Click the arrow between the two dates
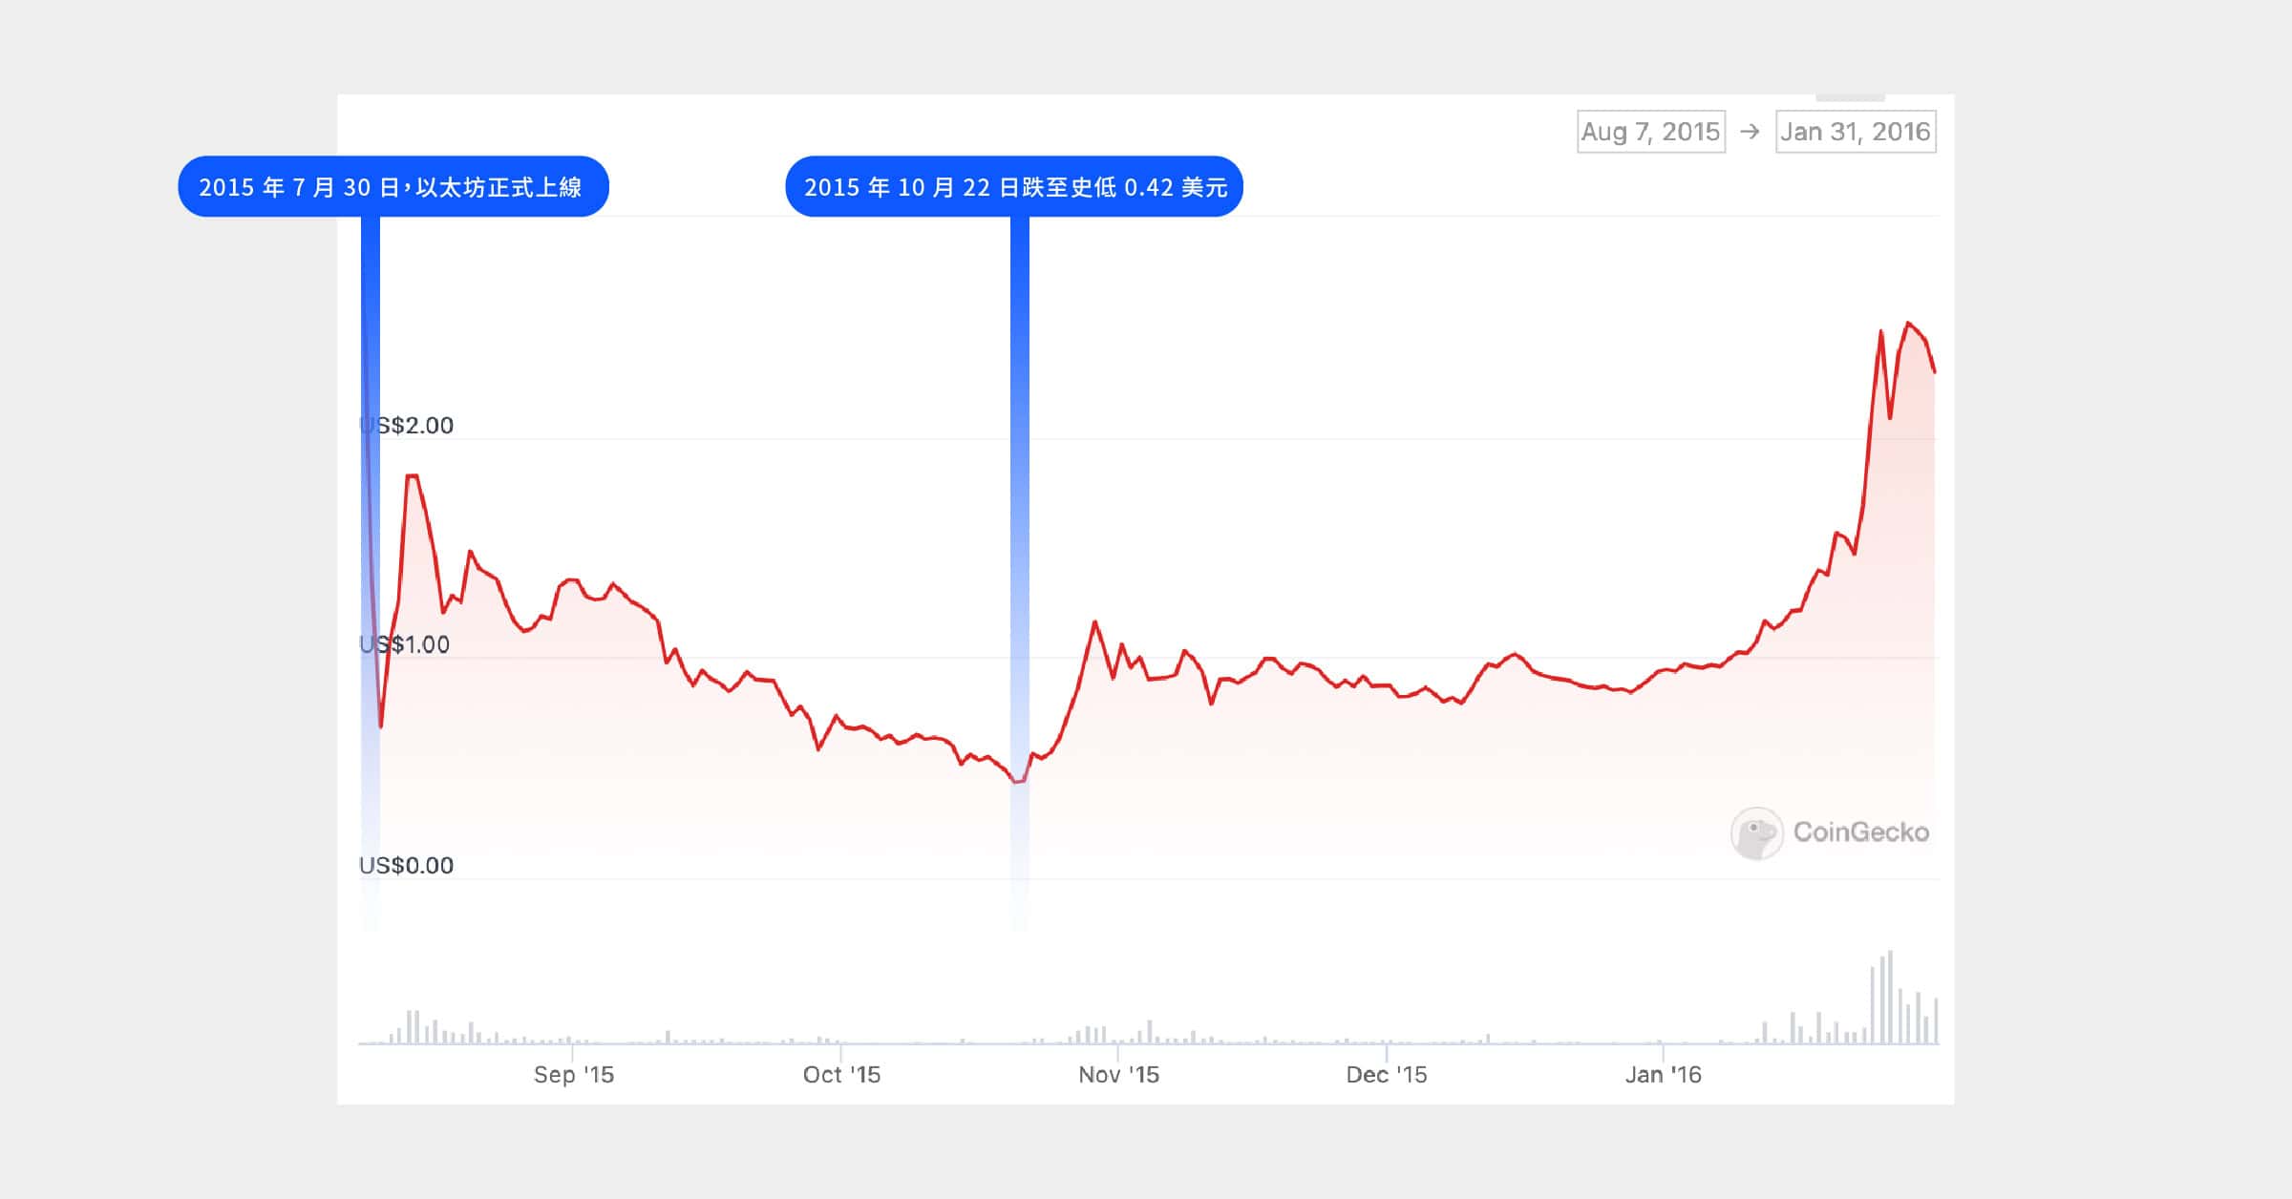 1750,132
